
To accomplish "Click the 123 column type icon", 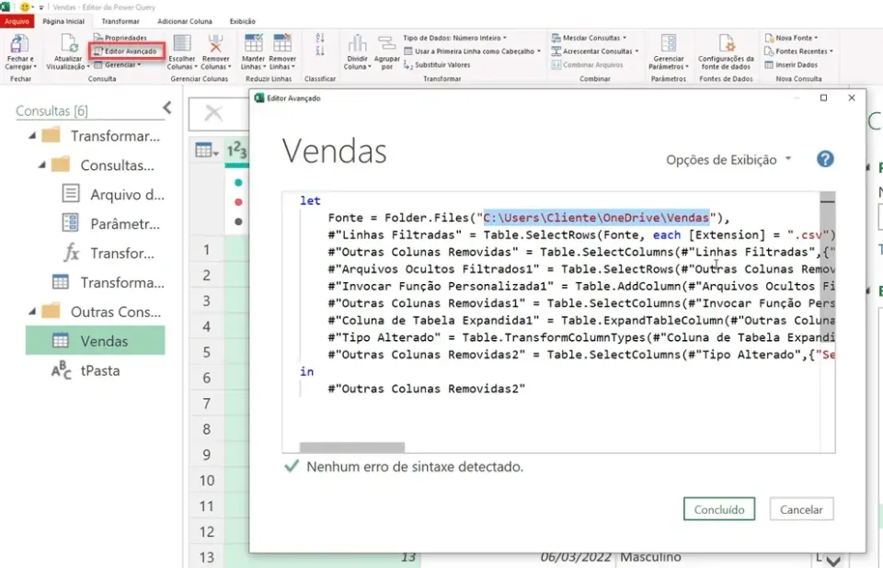I will tap(236, 151).
